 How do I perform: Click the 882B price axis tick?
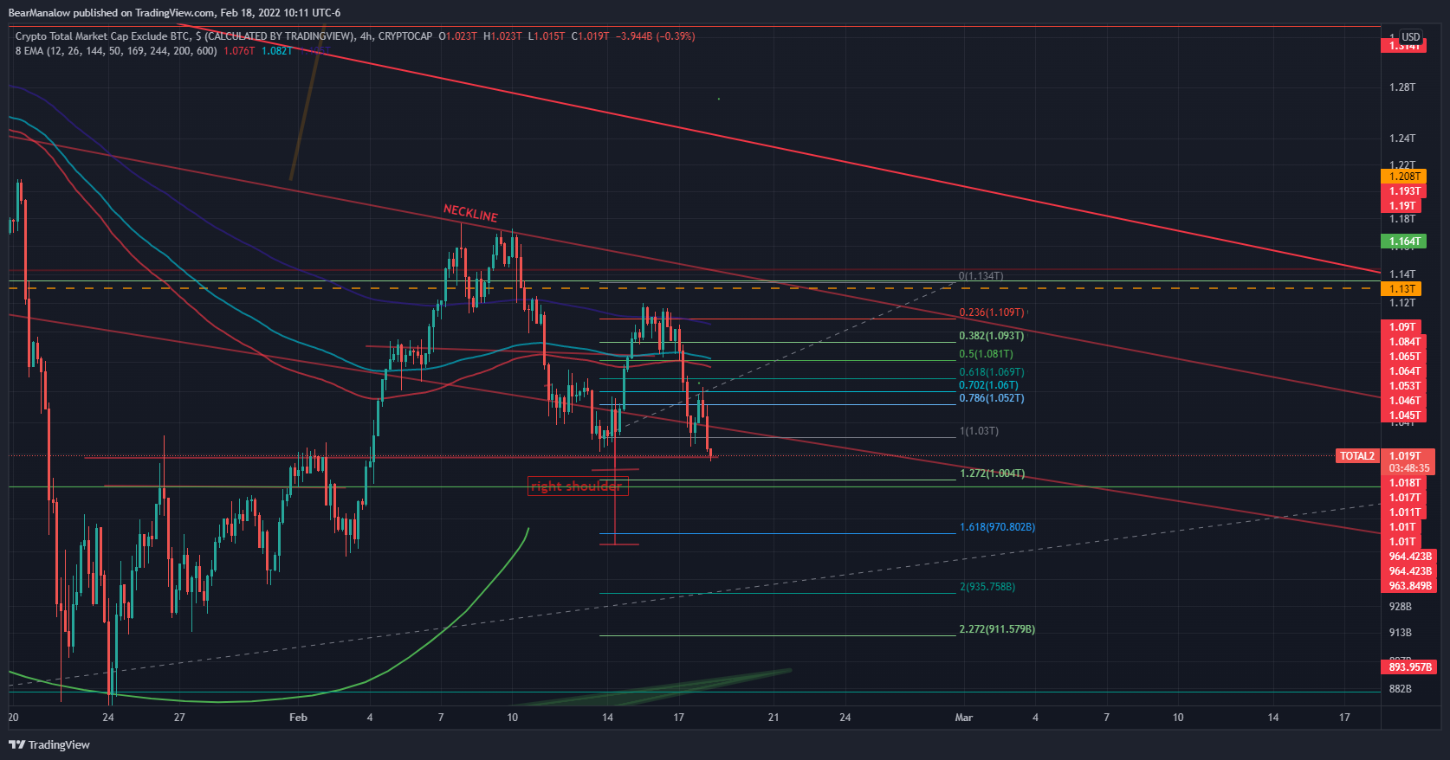coord(1400,689)
